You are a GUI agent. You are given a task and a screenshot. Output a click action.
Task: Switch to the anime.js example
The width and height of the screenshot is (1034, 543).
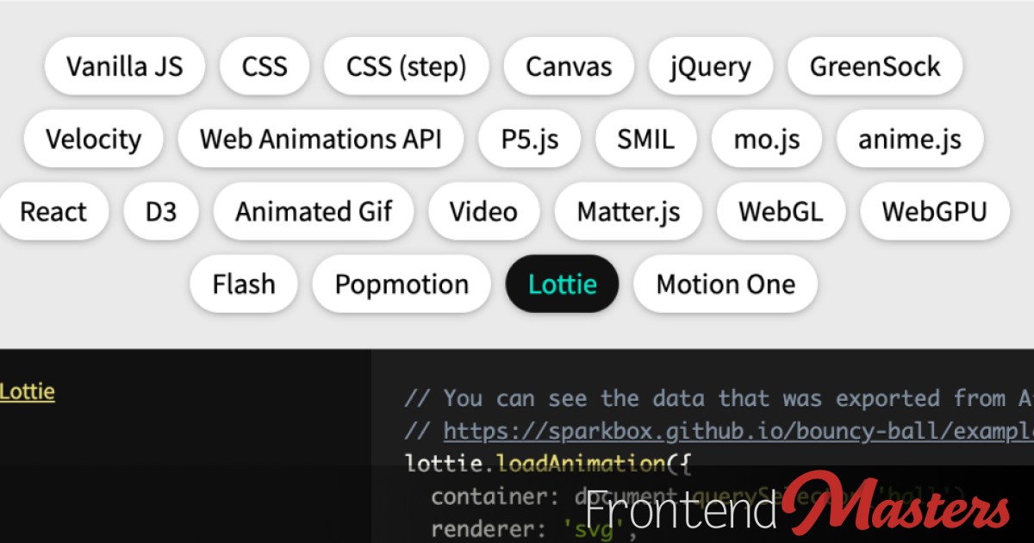click(909, 139)
